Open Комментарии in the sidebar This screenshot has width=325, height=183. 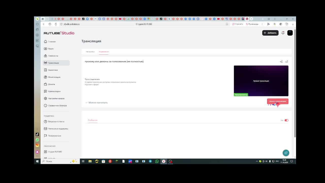[52, 91]
